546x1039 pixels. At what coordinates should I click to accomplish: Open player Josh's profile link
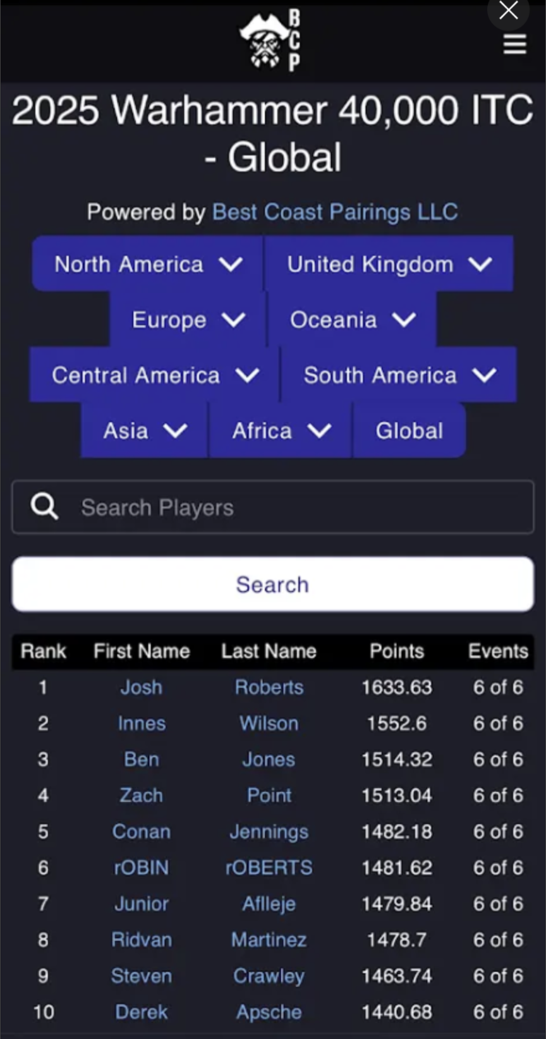(142, 687)
